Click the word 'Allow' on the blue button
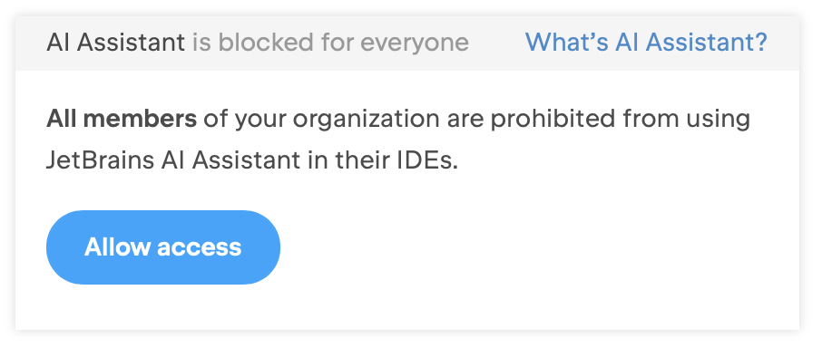This screenshot has width=822, height=348. [x=117, y=247]
